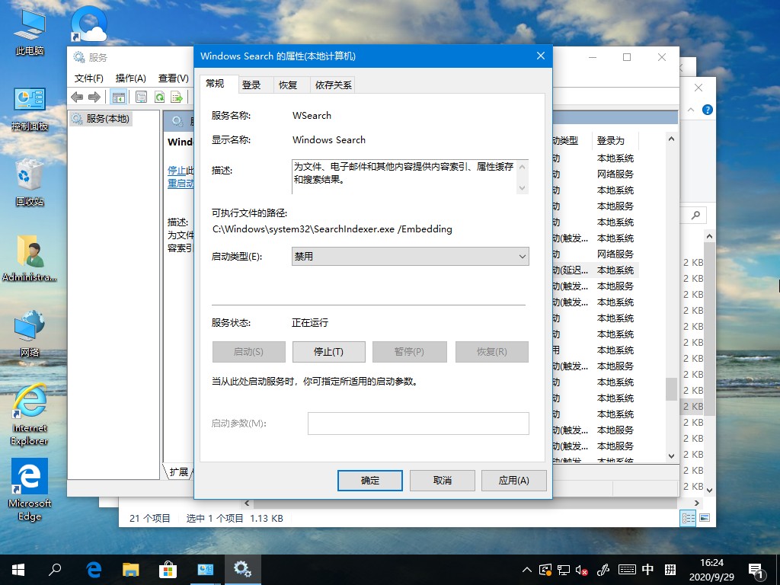
Task: Click the Forward navigation arrow in toolbar
Action: point(94,97)
